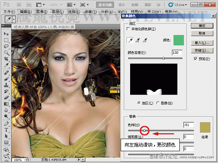Open the Image menu

tap(42, 12)
